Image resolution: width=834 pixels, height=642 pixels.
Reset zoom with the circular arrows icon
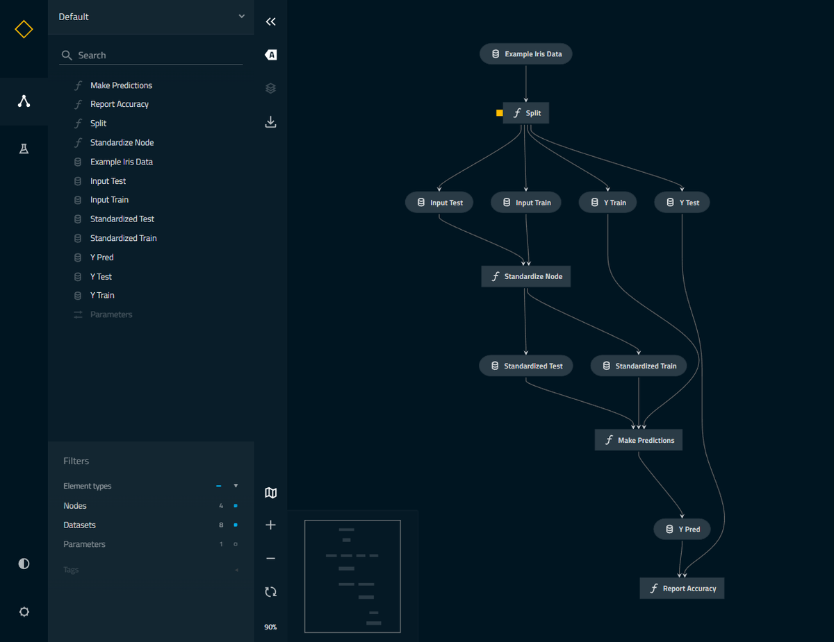(271, 592)
